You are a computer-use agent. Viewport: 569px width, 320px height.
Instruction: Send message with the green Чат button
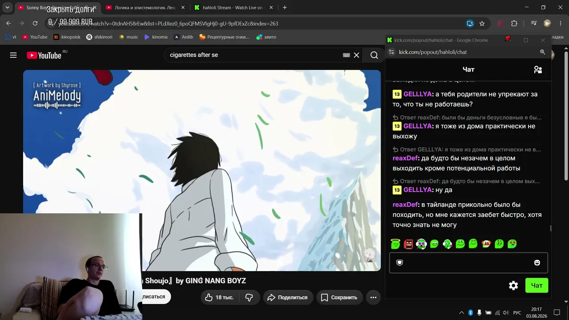click(537, 285)
